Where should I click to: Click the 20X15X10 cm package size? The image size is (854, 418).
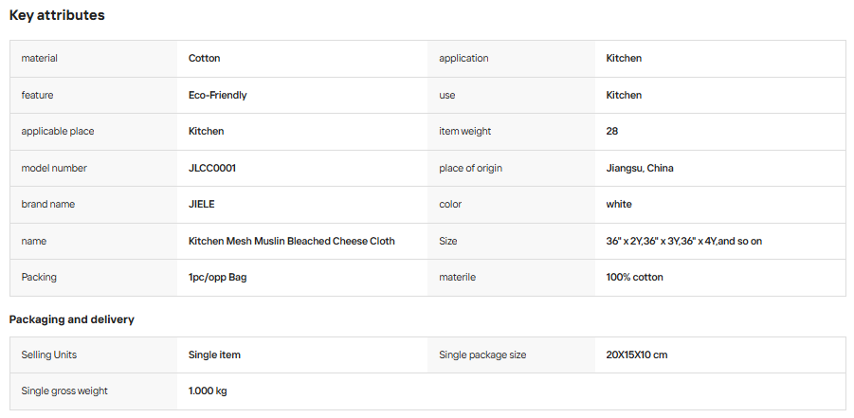click(637, 354)
